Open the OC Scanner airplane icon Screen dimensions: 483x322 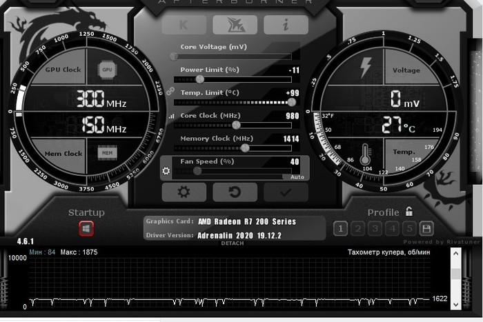235,25
